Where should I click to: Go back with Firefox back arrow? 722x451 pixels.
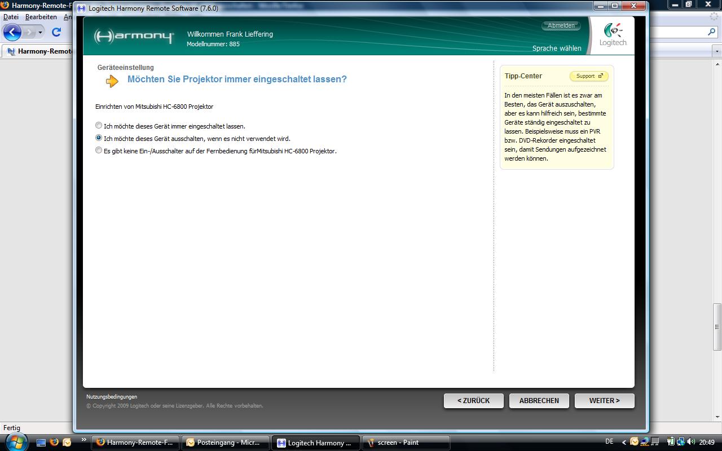(x=12, y=32)
